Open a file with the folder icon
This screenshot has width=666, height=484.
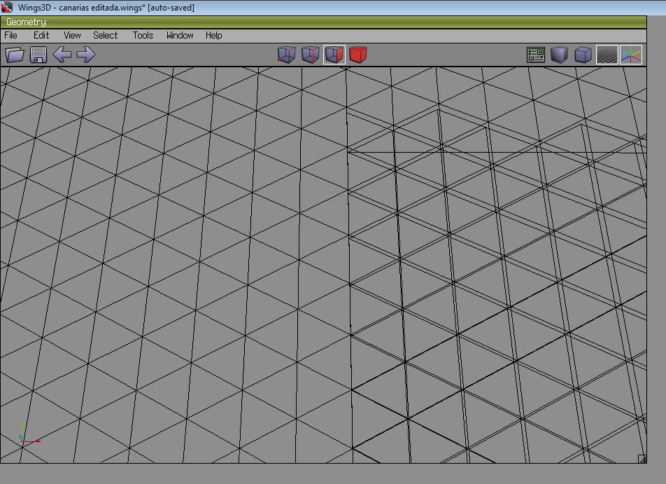tap(15, 55)
